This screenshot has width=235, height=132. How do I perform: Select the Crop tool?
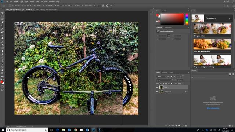tap(3, 26)
